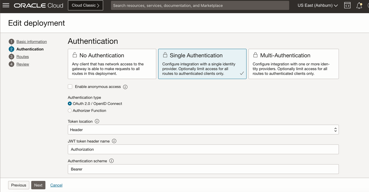Click info icon beside Authentication scheme
This screenshot has height=192, width=369.
[x=111, y=161]
